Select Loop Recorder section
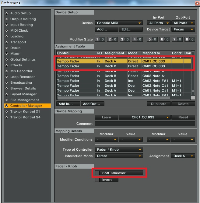This screenshot has height=203, width=200. [x=23, y=77]
